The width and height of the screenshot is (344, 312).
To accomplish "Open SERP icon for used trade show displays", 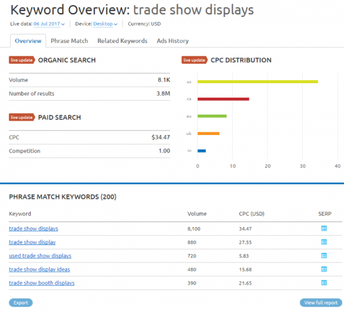I will (x=324, y=256).
